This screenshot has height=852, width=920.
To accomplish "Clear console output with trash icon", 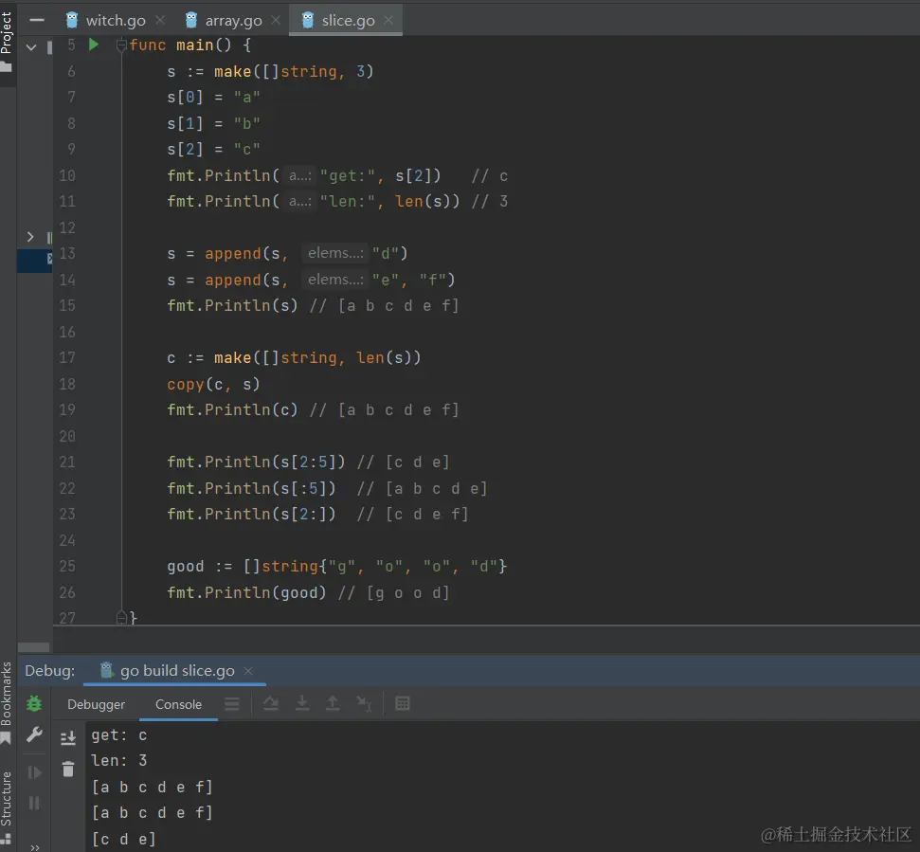I will (68, 769).
